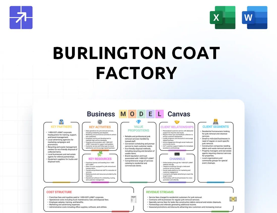Click 'Service fees charged to residential' bullet

click(x=175, y=197)
